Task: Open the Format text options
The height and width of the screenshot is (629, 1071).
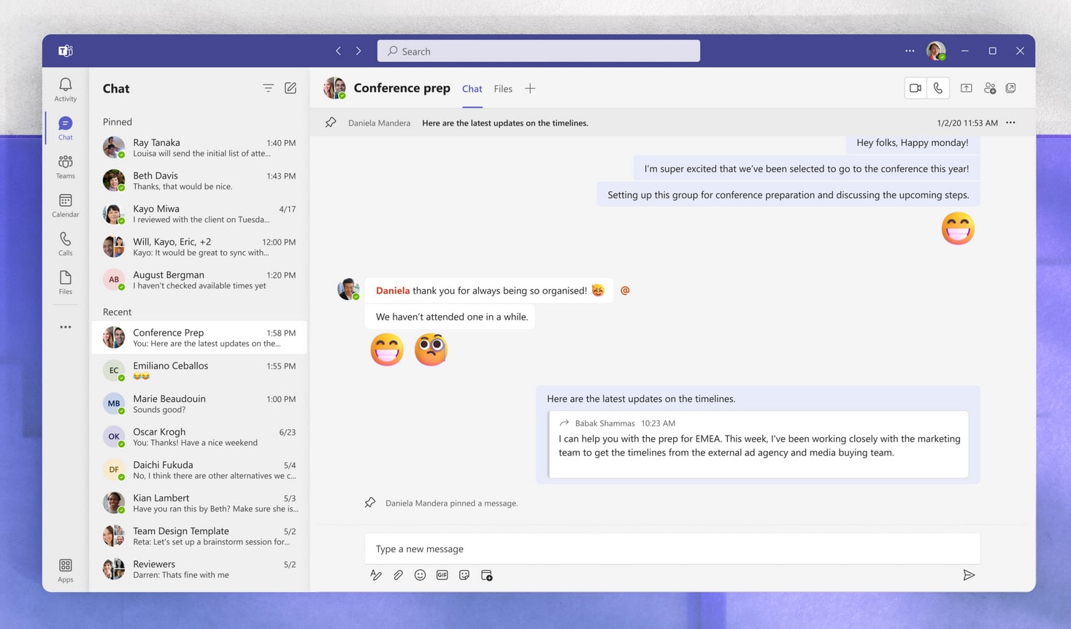Action: click(x=376, y=575)
